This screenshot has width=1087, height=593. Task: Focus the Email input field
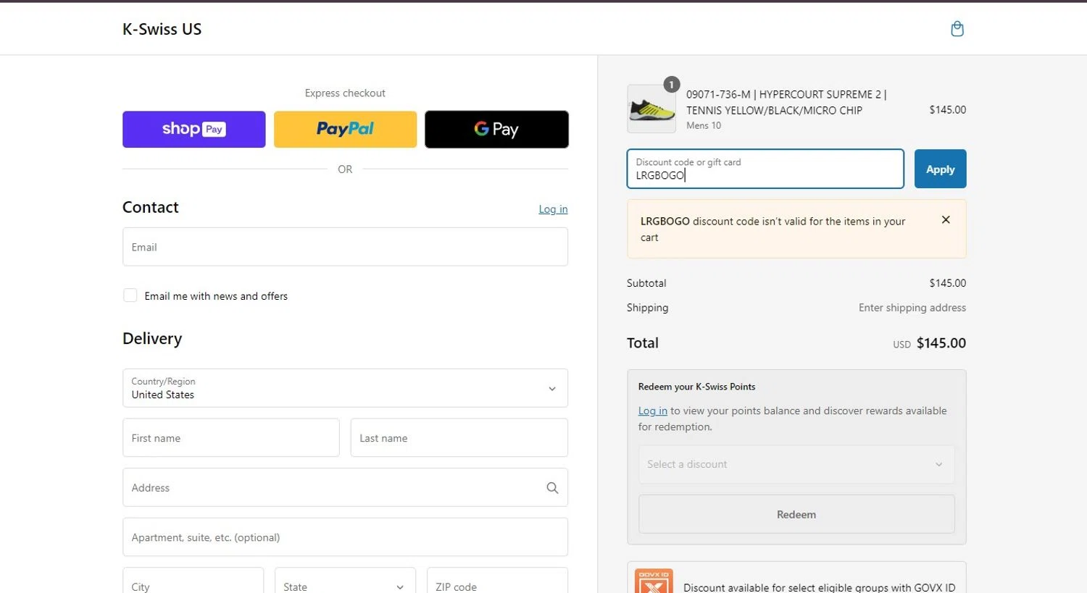pyautogui.click(x=345, y=247)
